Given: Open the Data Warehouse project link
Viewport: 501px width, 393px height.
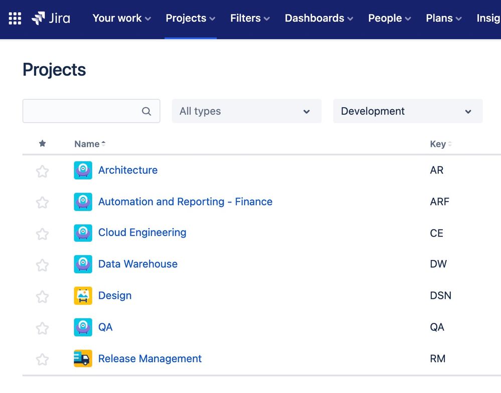Looking at the screenshot, I should pyautogui.click(x=138, y=264).
